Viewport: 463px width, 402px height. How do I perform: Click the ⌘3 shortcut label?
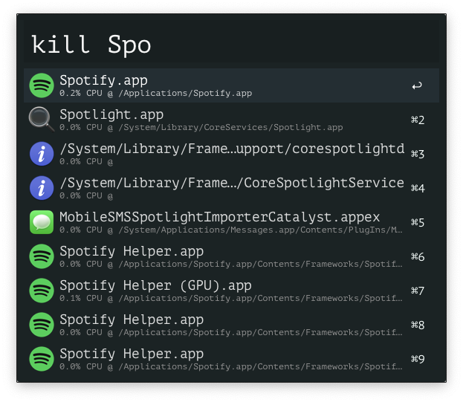tap(418, 154)
